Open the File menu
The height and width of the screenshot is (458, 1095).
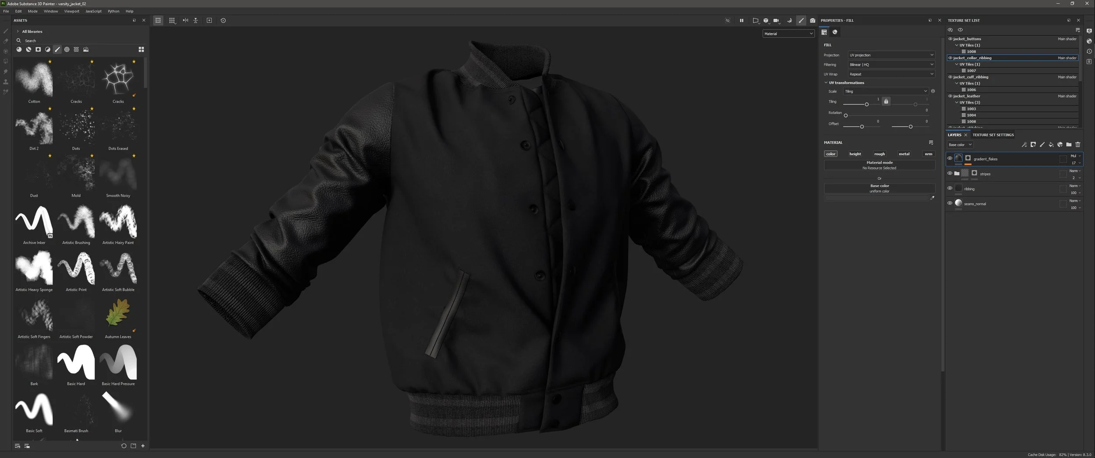(6, 11)
